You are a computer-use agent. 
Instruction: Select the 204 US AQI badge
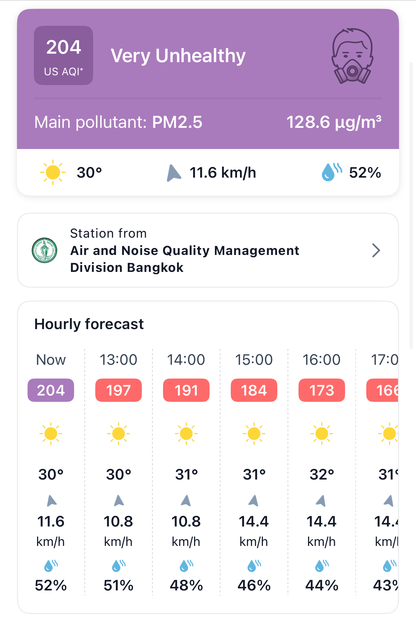[x=64, y=55]
